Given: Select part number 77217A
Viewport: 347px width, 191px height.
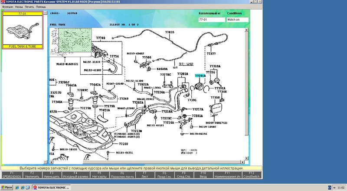Looking at the screenshot, I should click(x=198, y=109).
